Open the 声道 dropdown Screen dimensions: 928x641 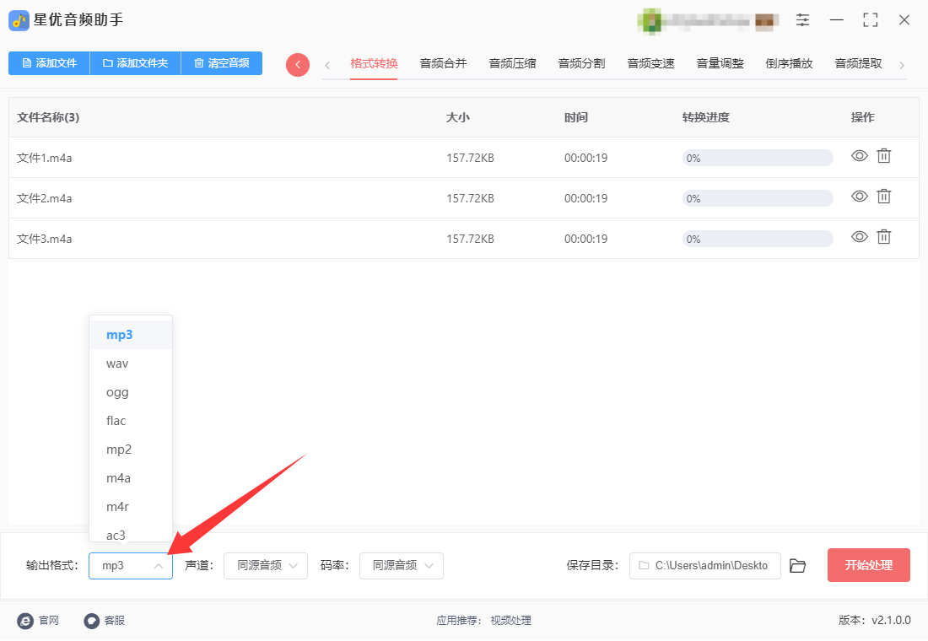pyautogui.click(x=266, y=566)
